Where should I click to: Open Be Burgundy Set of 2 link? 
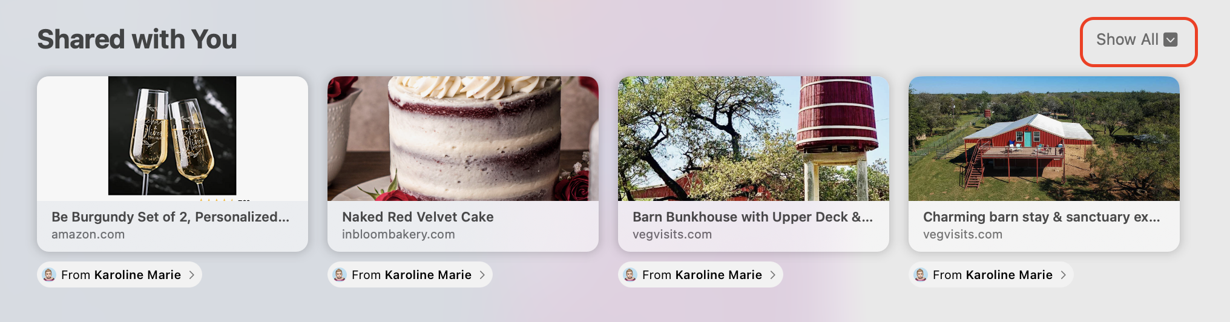click(171, 217)
